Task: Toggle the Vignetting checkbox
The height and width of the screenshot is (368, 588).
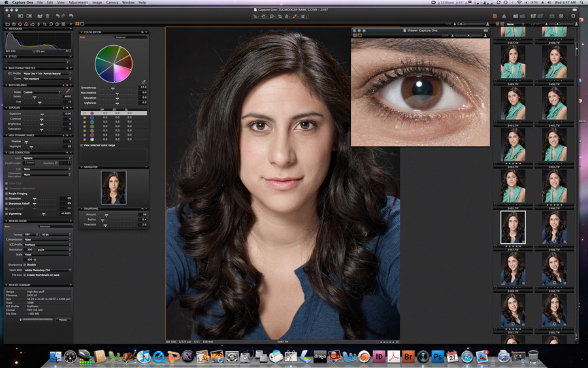Action: [7, 213]
